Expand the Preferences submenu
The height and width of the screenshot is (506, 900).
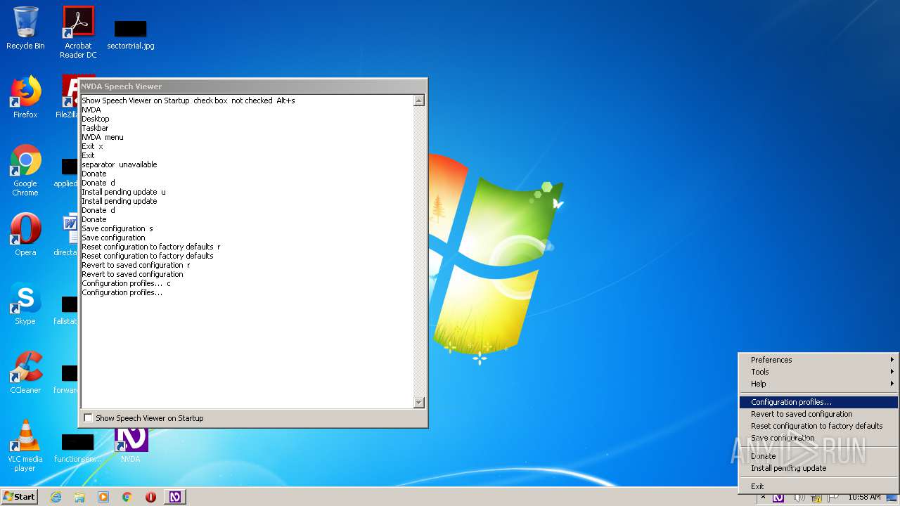point(819,360)
